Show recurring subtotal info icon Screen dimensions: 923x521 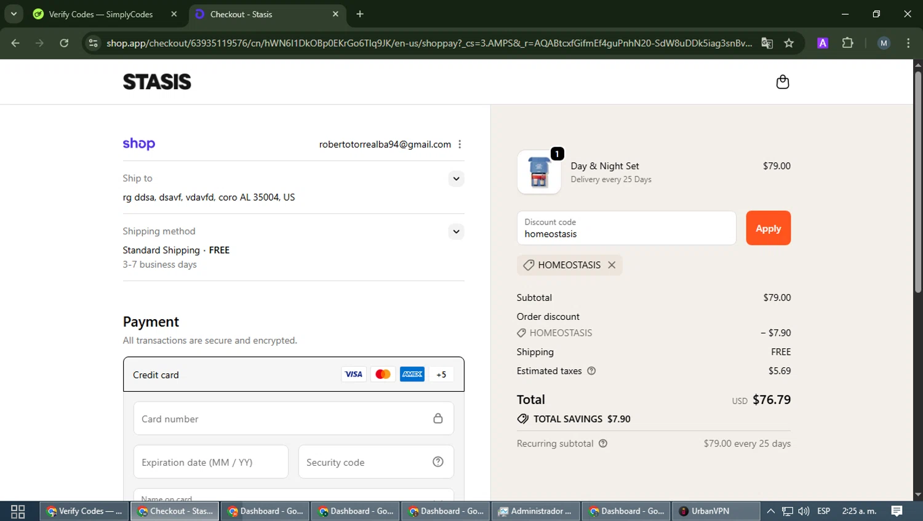603,443
